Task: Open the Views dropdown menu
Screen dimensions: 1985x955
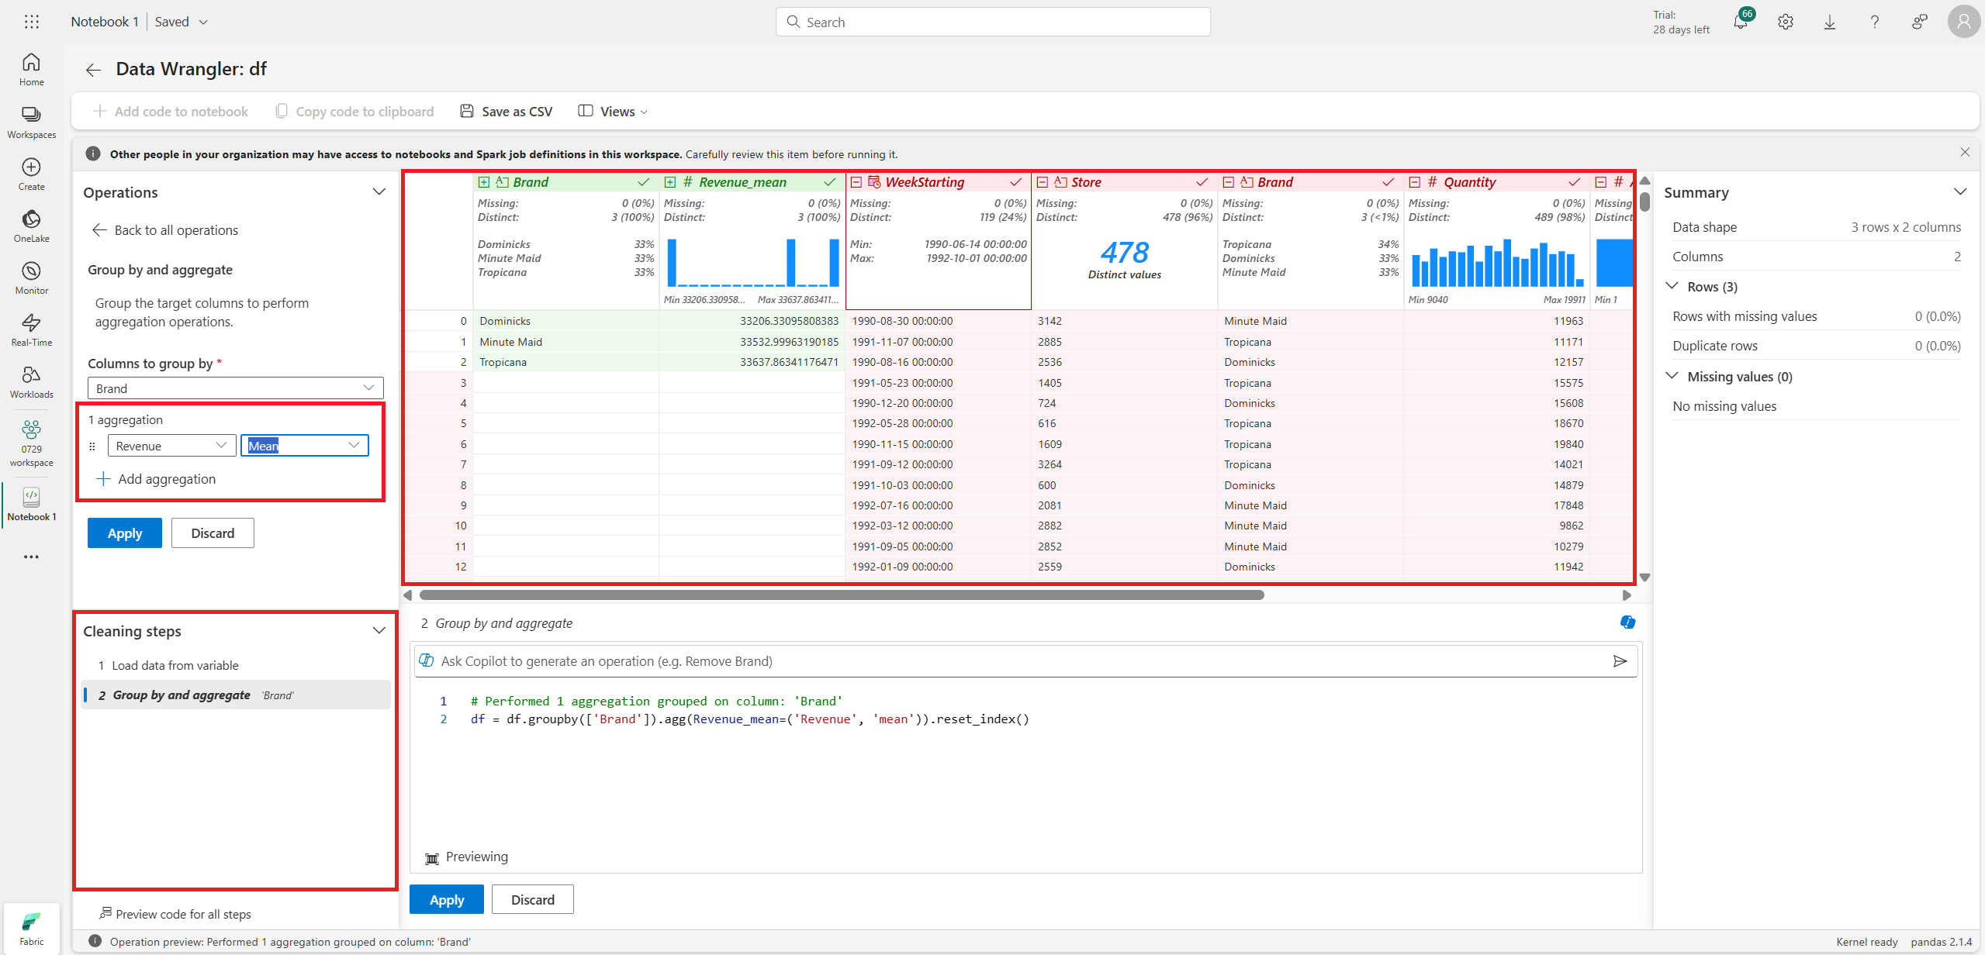Action: pos(613,112)
